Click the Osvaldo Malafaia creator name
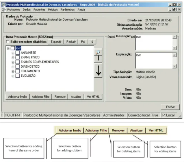The image size is (184, 162). coord(36,24)
